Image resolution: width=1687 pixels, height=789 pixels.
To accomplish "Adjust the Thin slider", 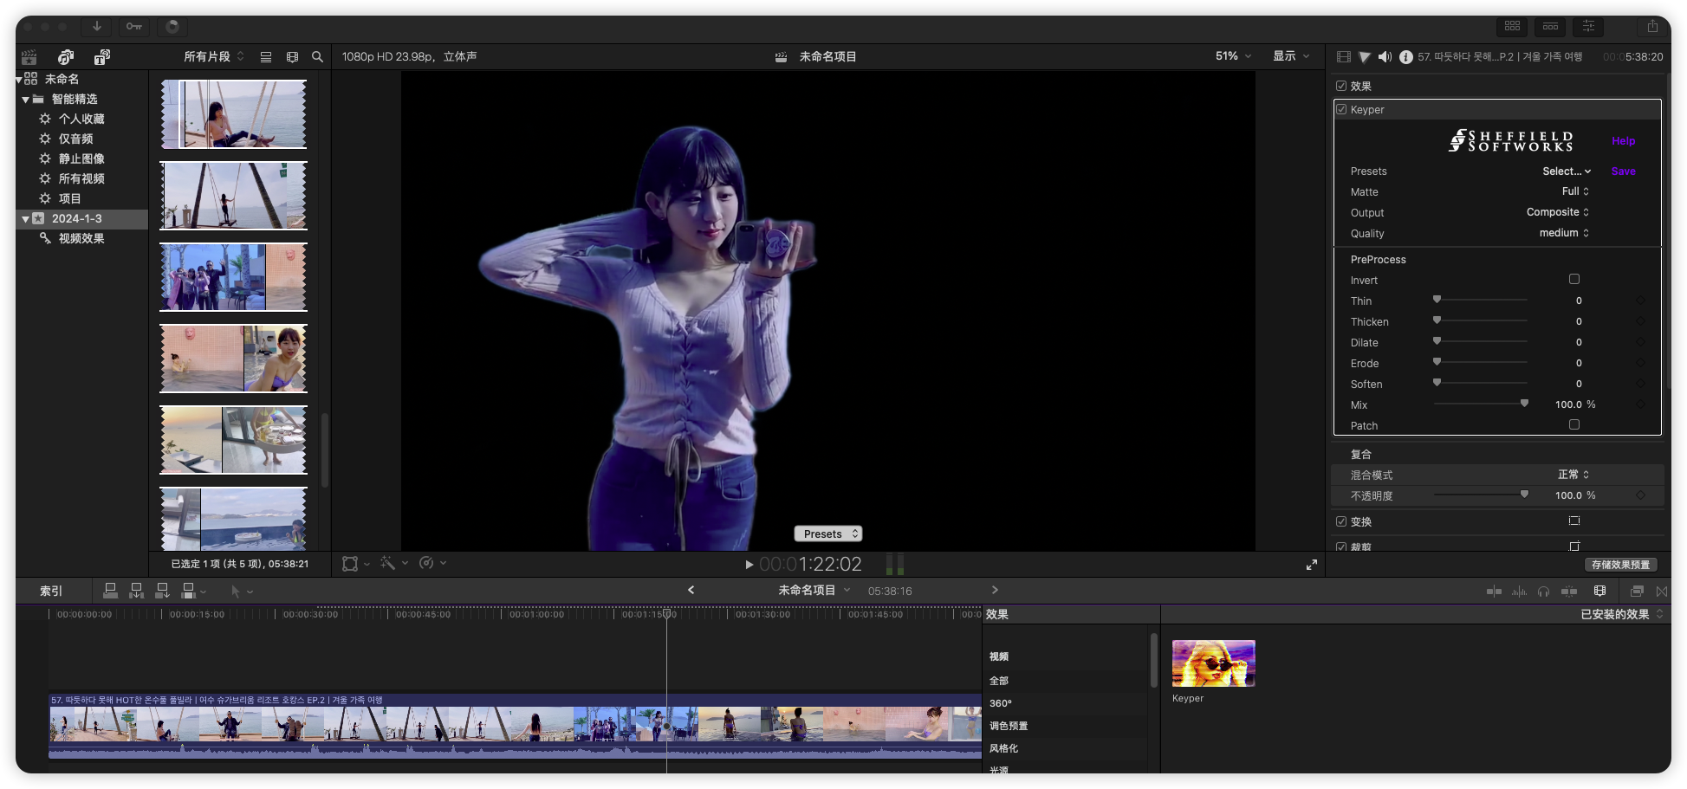I will (1481, 300).
